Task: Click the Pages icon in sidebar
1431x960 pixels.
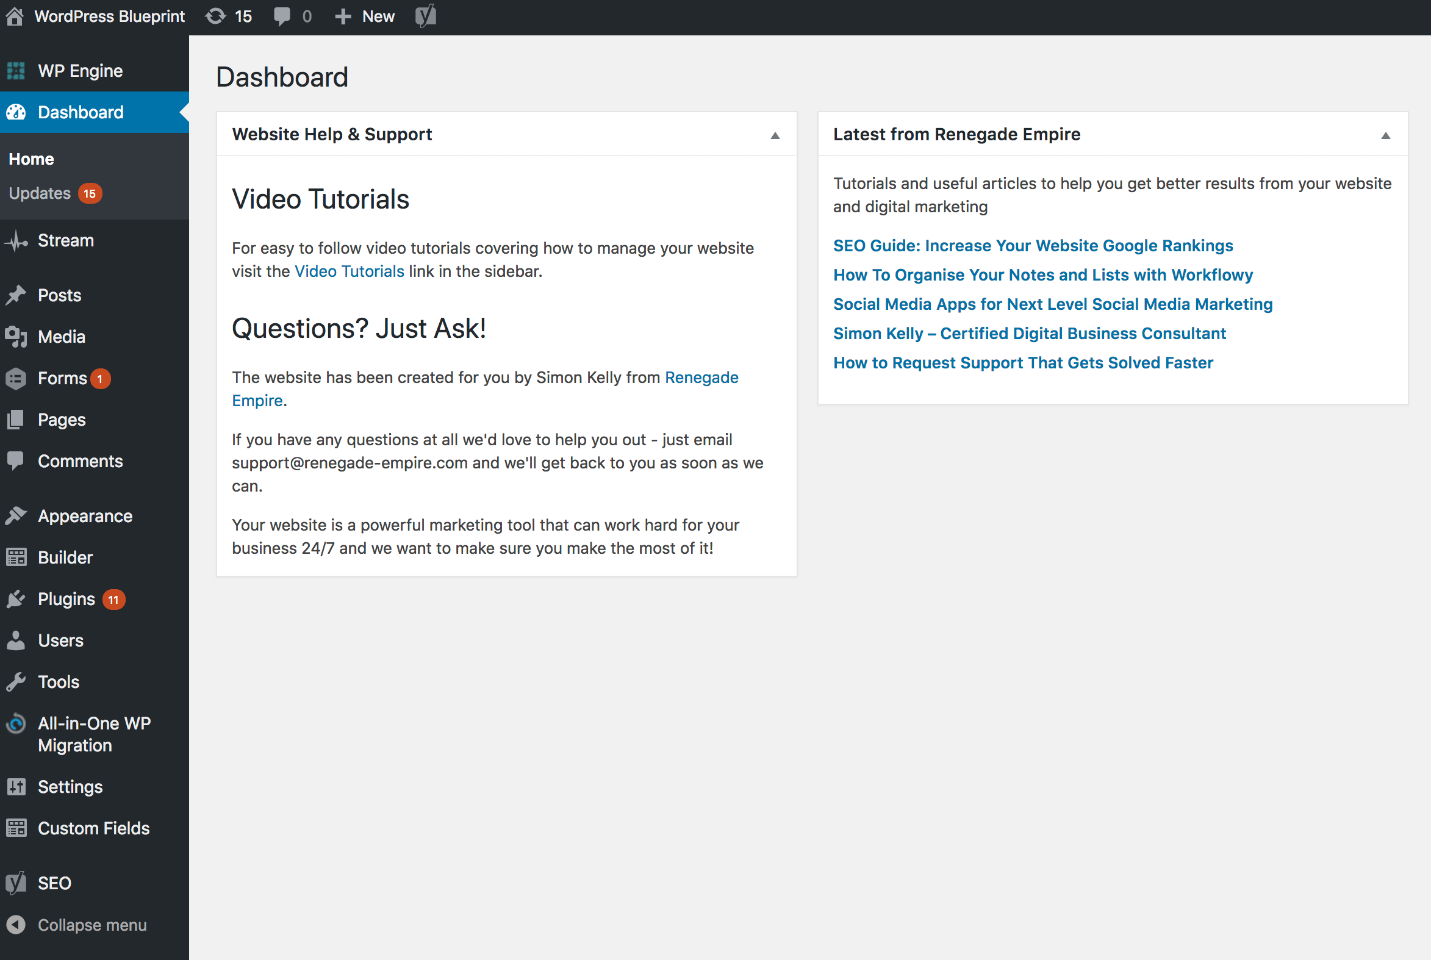Action: [16, 420]
